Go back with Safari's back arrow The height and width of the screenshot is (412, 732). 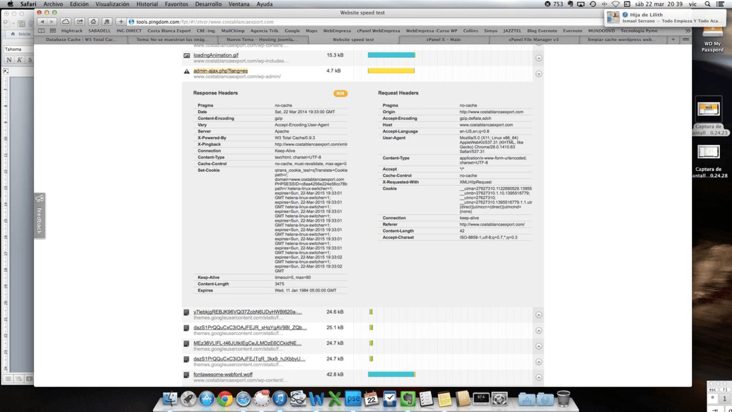click(42, 21)
